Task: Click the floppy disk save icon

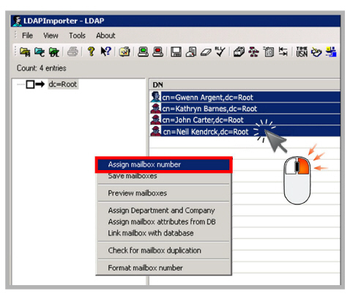Action: 176,52
